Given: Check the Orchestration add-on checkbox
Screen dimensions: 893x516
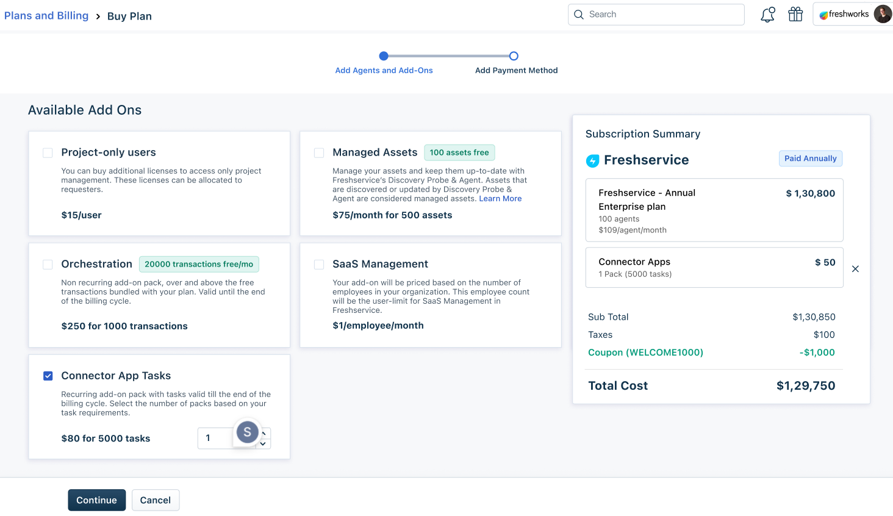Looking at the screenshot, I should [x=48, y=265].
